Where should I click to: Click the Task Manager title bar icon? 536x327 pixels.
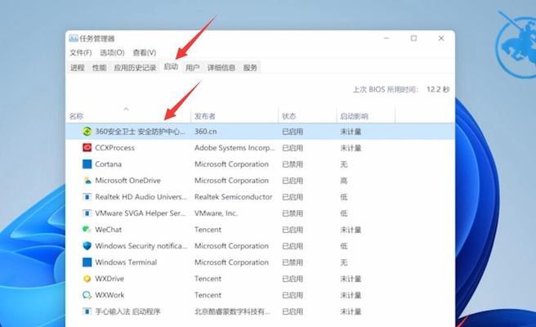click(x=74, y=38)
